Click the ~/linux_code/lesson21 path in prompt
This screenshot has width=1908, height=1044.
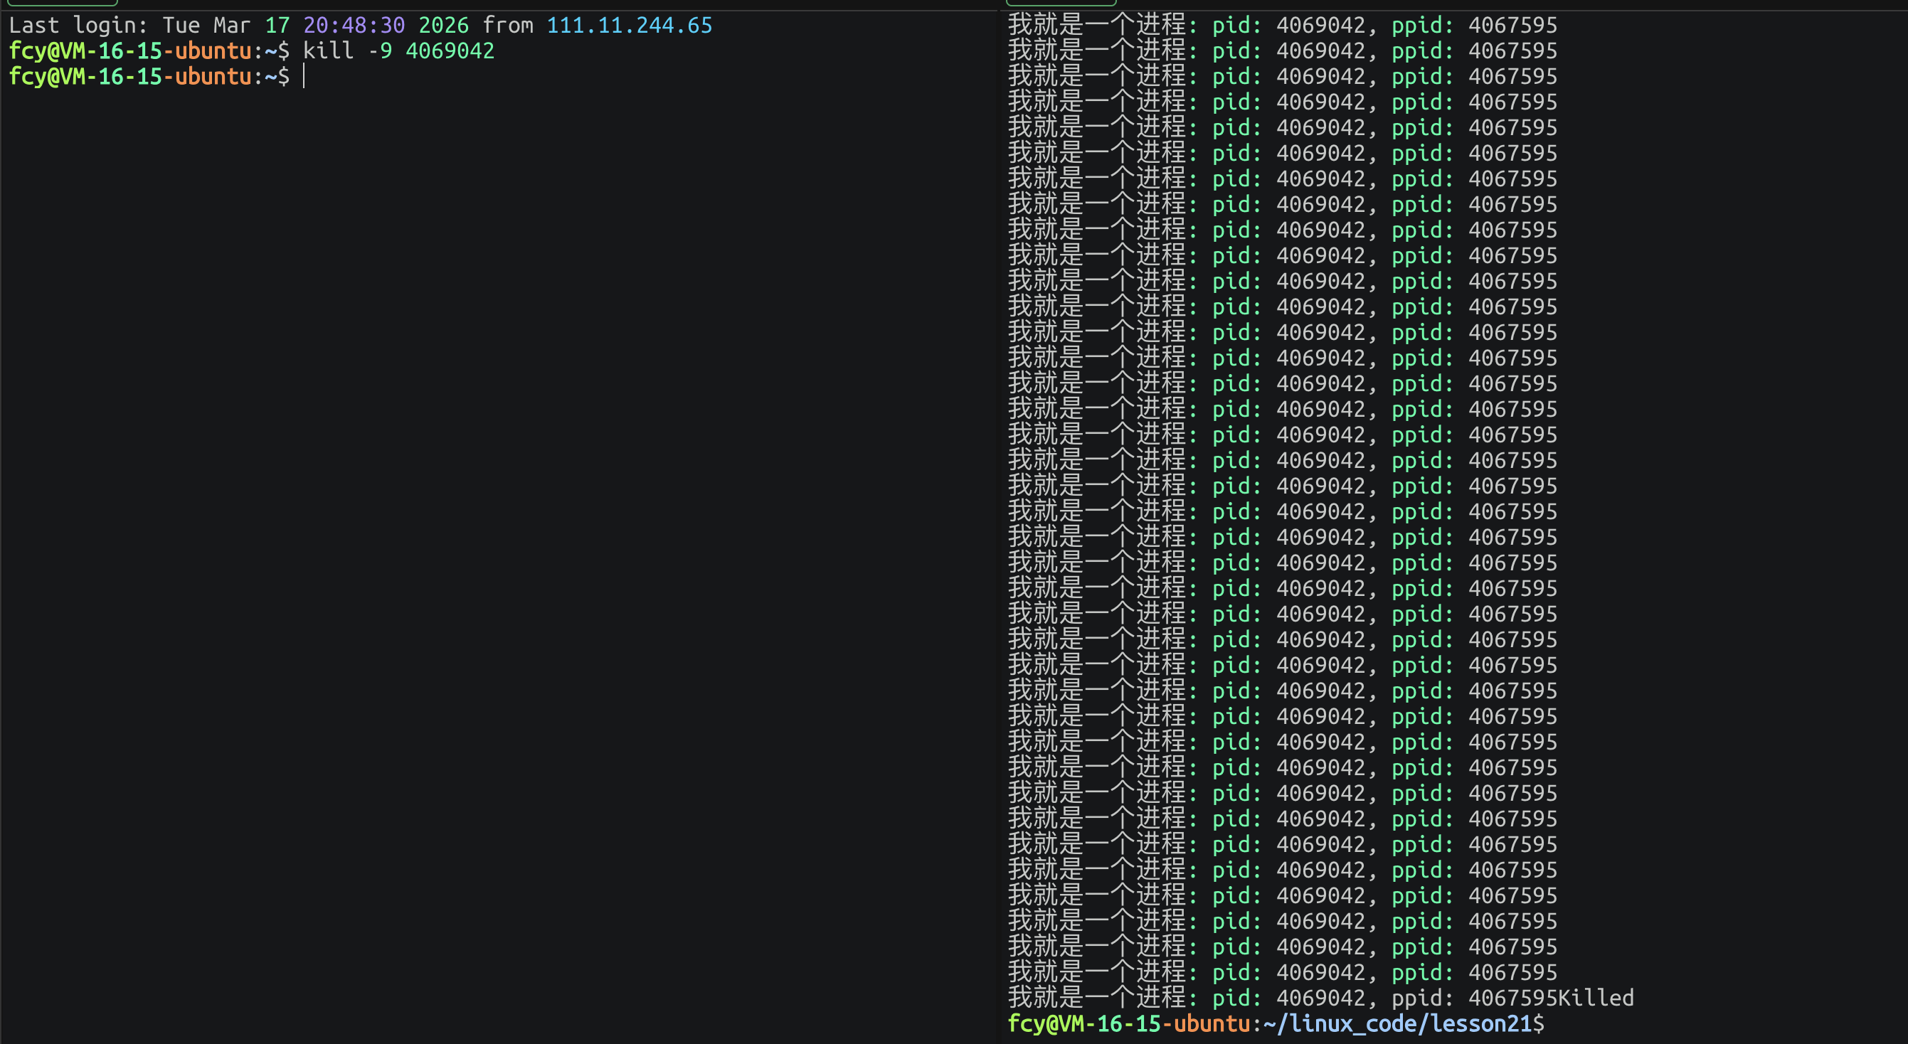[x=1397, y=1024]
